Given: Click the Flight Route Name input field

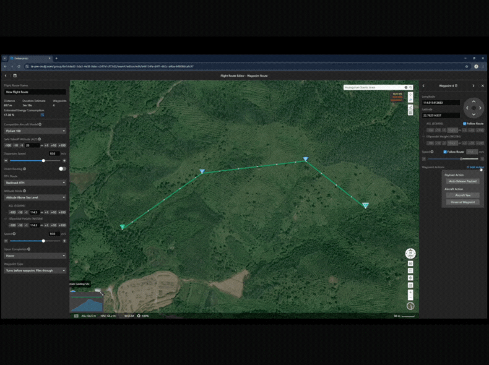Looking at the screenshot, I should 35,92.
